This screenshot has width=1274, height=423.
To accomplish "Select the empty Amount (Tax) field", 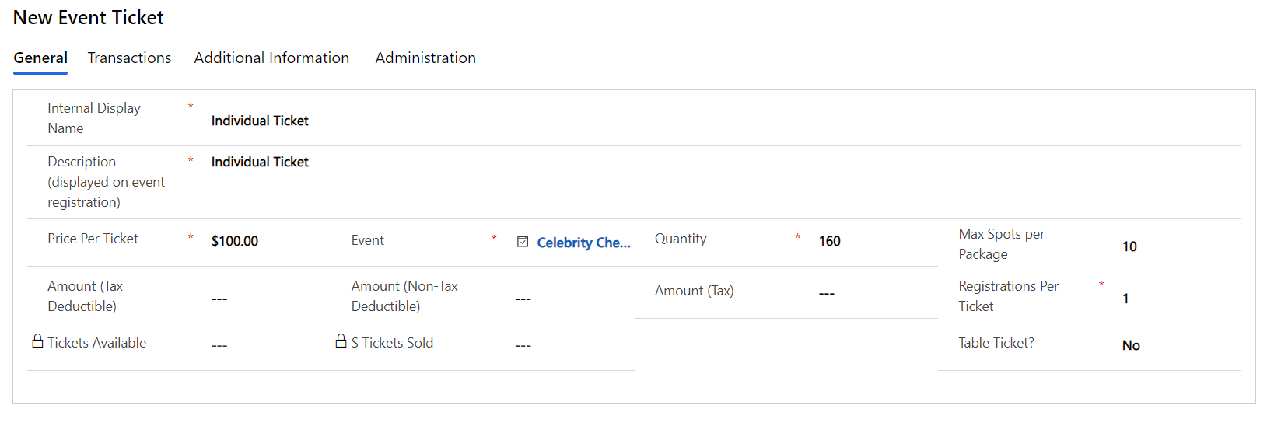I will pos(877,293).
